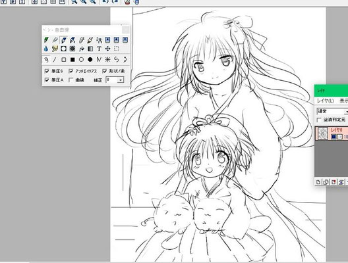Select the highlighted blue pen tool
Image resolution: width=348 pixels, height=263 pixels.
click(64, 40)
